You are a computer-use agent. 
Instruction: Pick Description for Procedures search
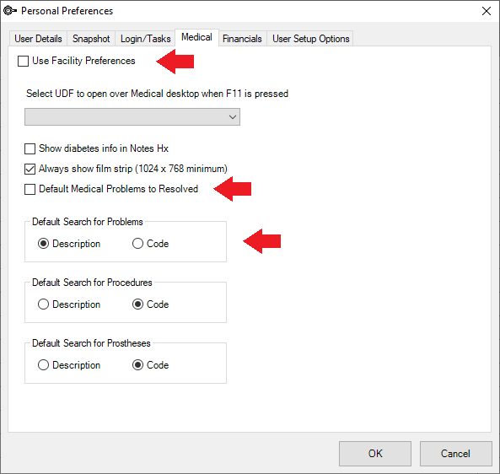coord(43,304)
